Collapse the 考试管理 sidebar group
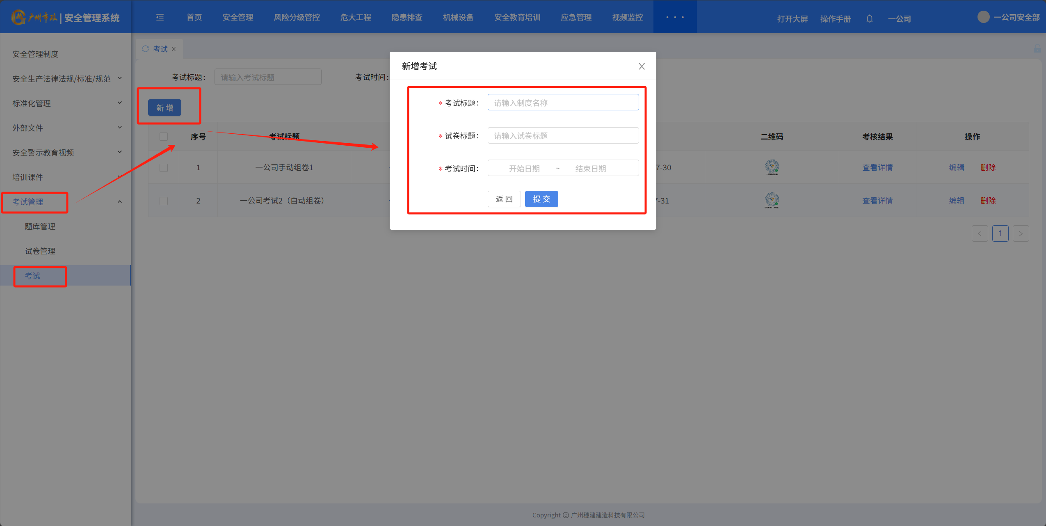 tap(119, 201)
